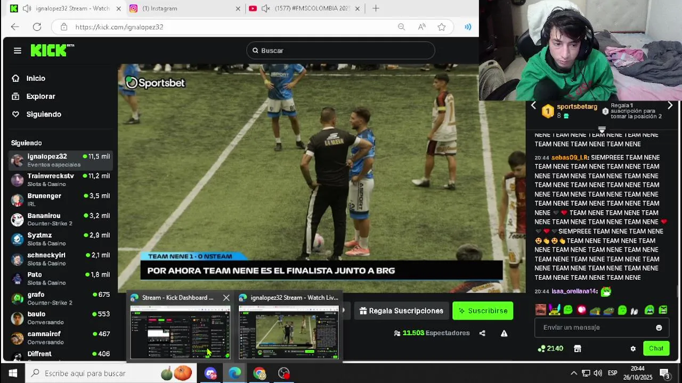The height and width of the screenshot is (383, 682).
Task: Open the Windows Start menu
Action: 13,373
